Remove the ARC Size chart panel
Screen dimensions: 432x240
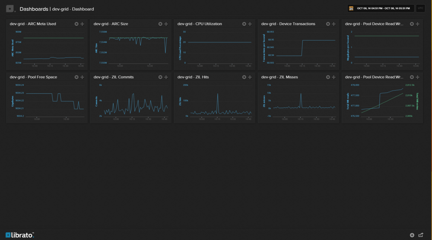point(160,24)
